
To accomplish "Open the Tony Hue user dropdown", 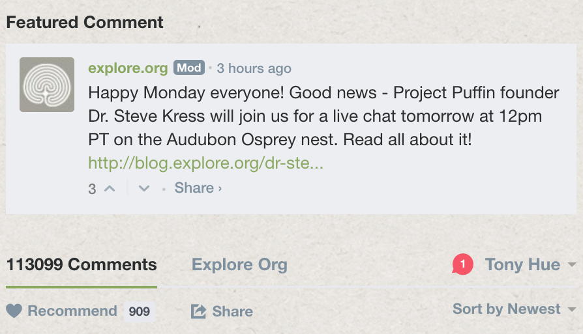I will tap(522, 264).
